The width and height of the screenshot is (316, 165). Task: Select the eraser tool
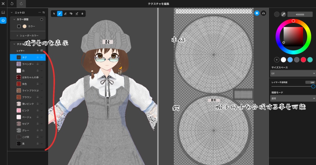point(65,14)
